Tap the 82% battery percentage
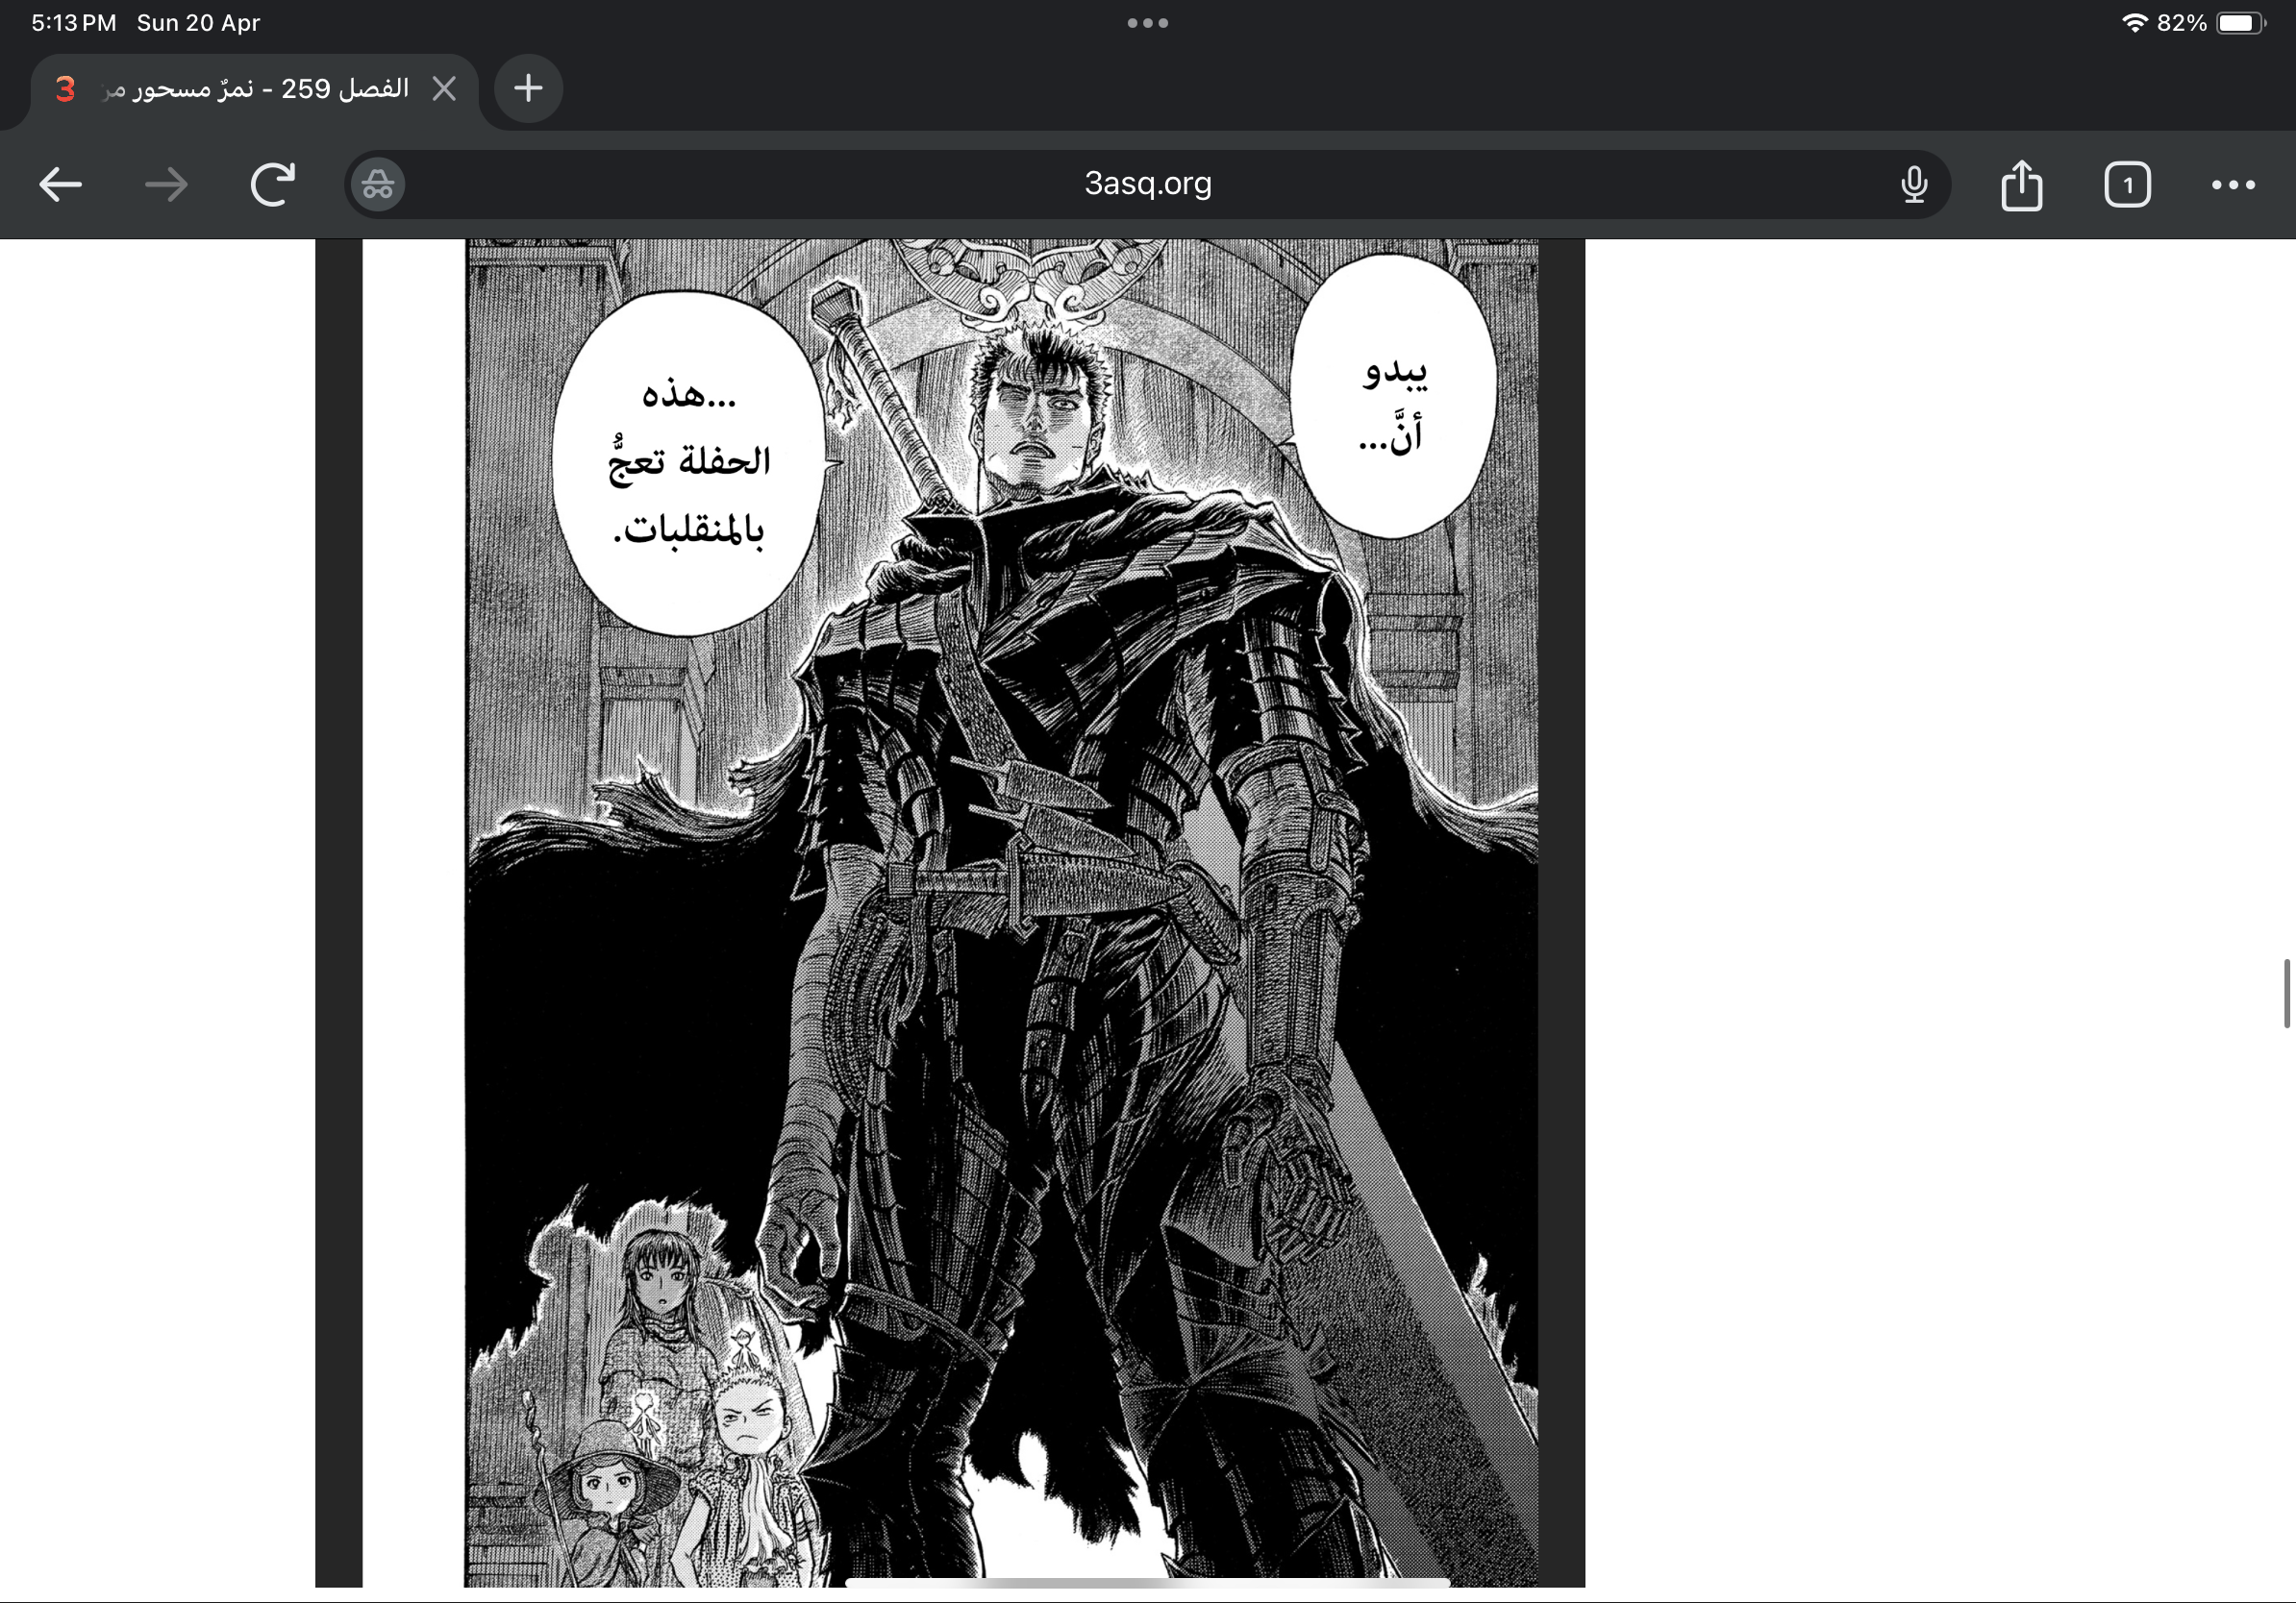 2182,23
